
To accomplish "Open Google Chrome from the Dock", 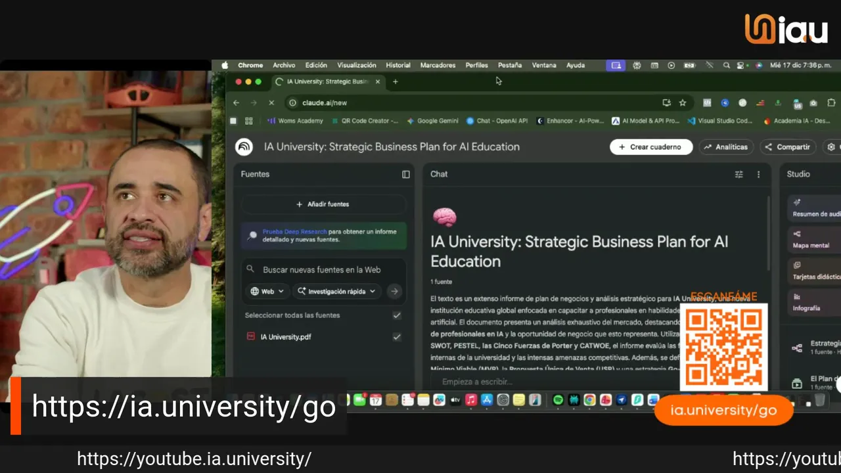I will point(590,399).
